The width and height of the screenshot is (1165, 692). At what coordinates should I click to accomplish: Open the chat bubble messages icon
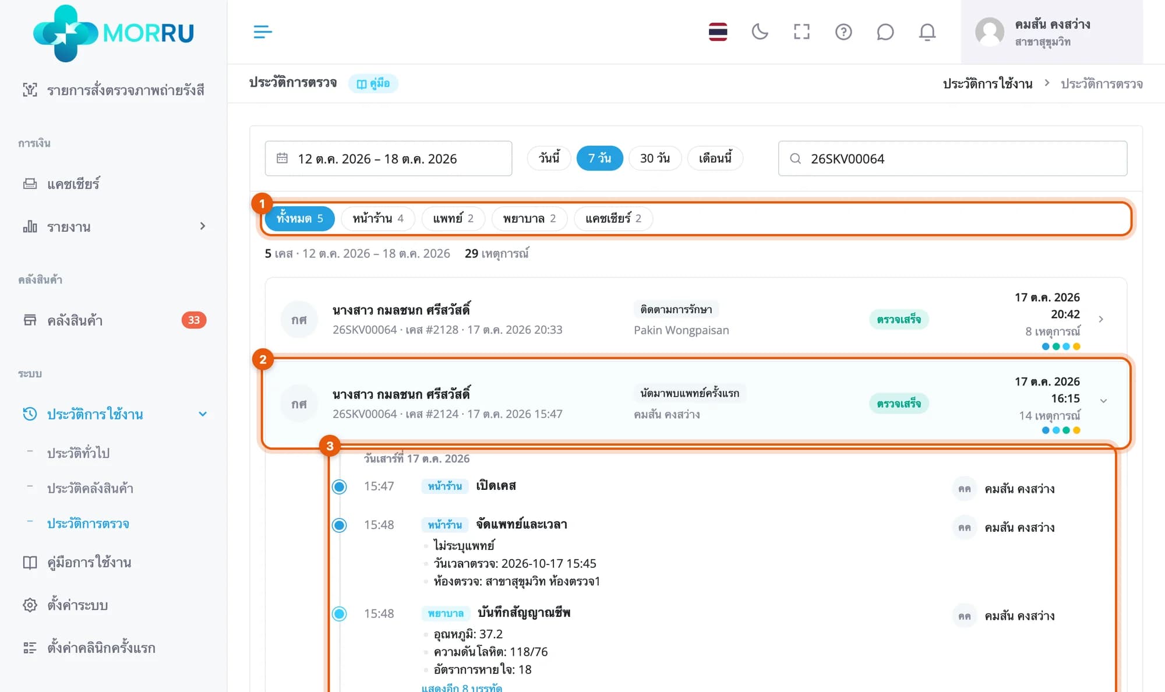(x=885, y=31)
